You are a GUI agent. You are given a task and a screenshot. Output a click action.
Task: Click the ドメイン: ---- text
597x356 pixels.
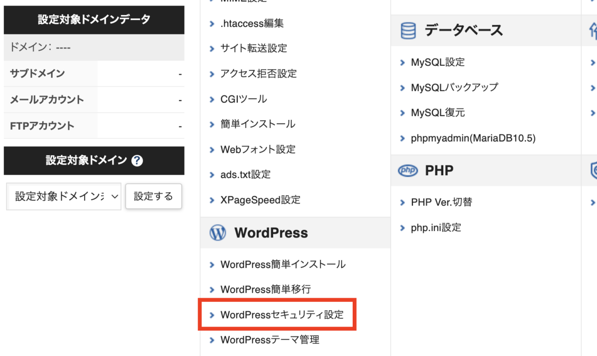[x=40, y=48]
